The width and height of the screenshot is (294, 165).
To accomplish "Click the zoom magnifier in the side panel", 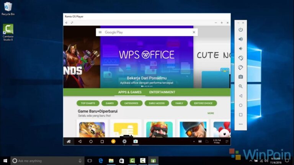I will (241, 86).
